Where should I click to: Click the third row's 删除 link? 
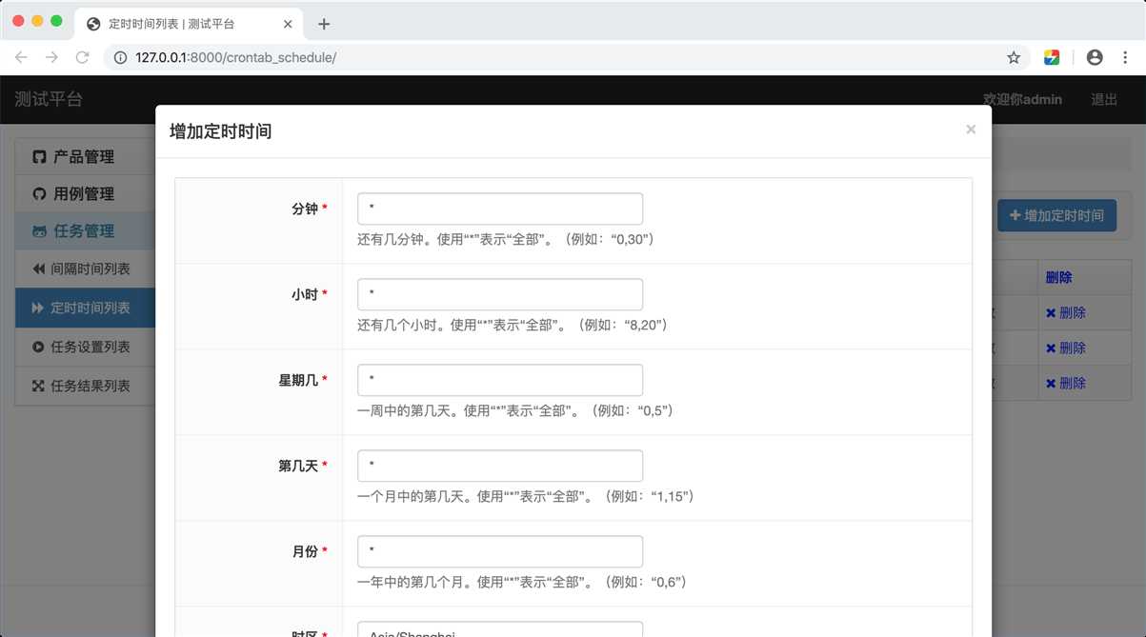pyautogui.click(x=1065, y=383)
